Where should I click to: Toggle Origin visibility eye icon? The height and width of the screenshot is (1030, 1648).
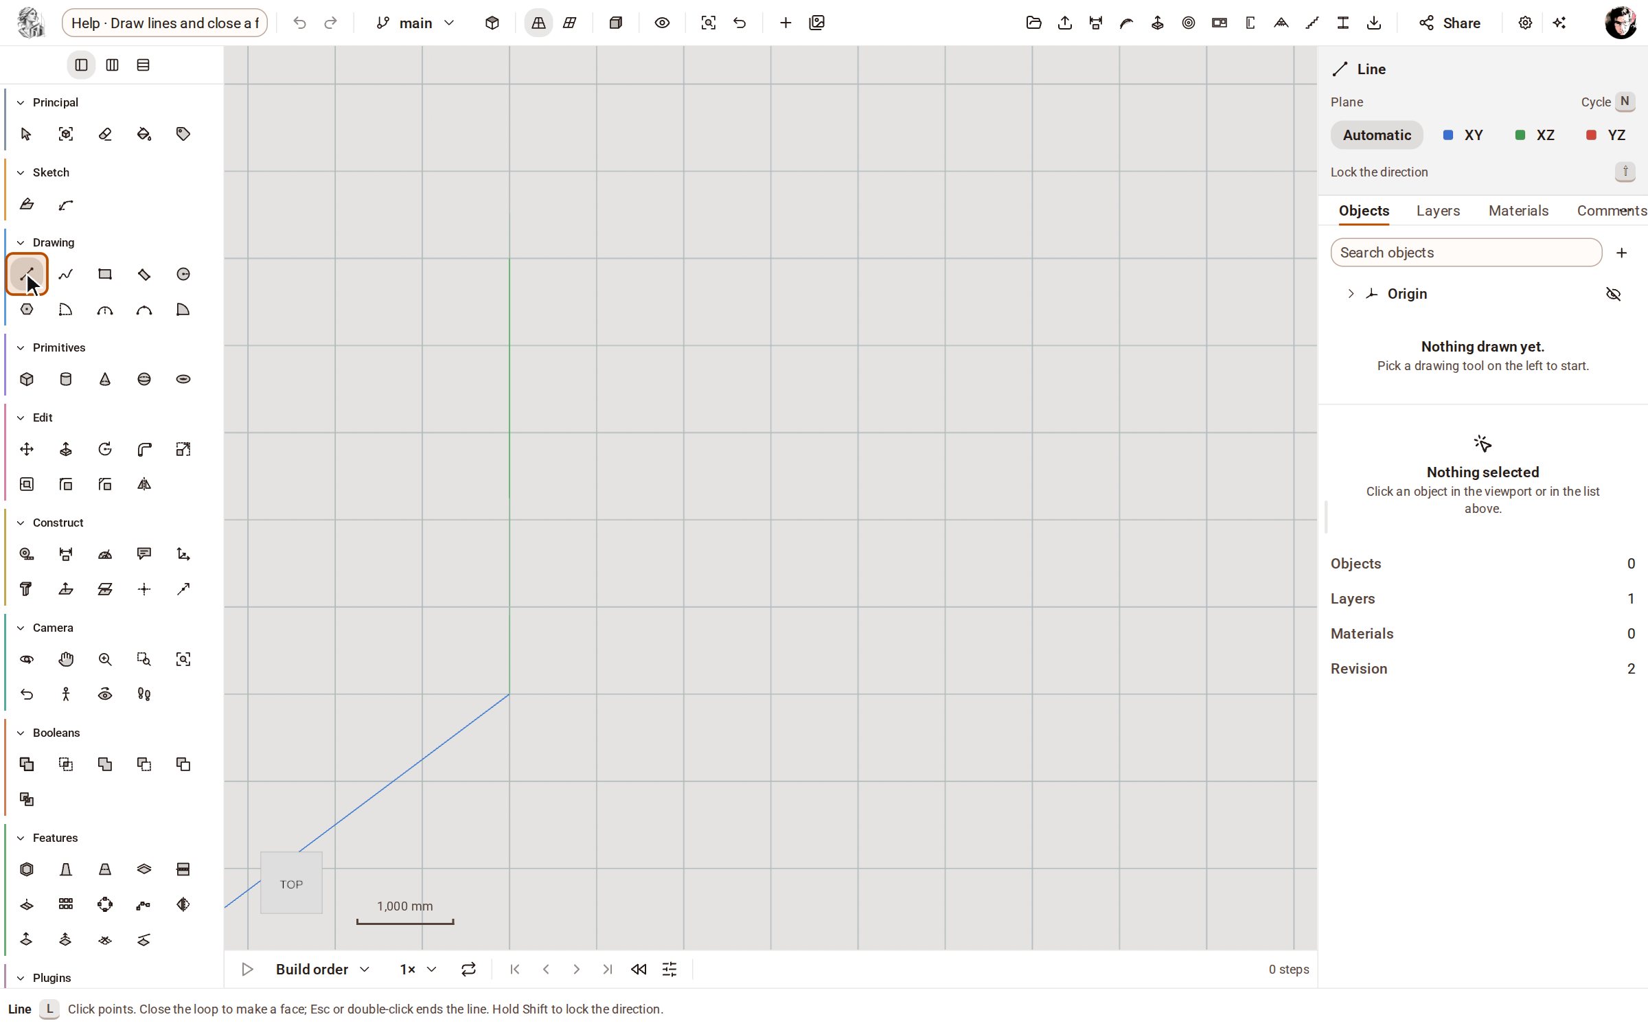click(1613, 294)
